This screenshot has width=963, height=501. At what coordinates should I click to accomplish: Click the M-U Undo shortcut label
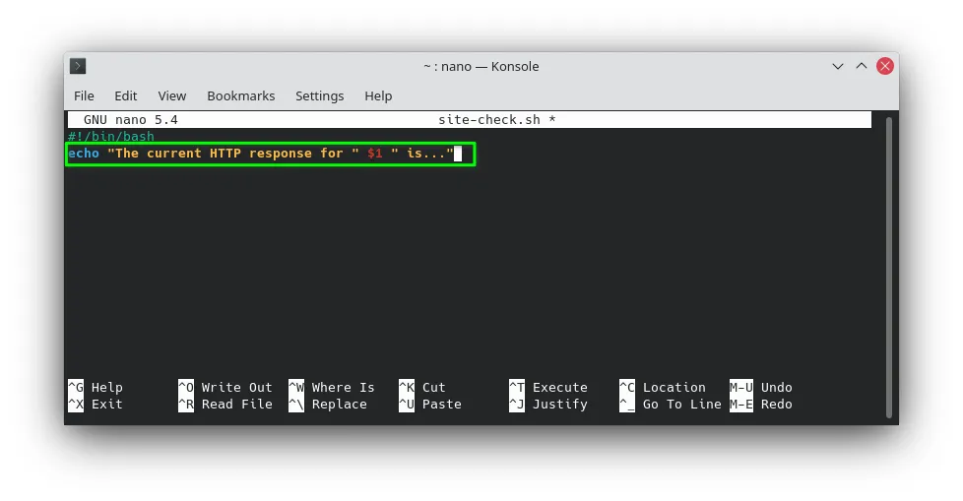pos(761,388)
